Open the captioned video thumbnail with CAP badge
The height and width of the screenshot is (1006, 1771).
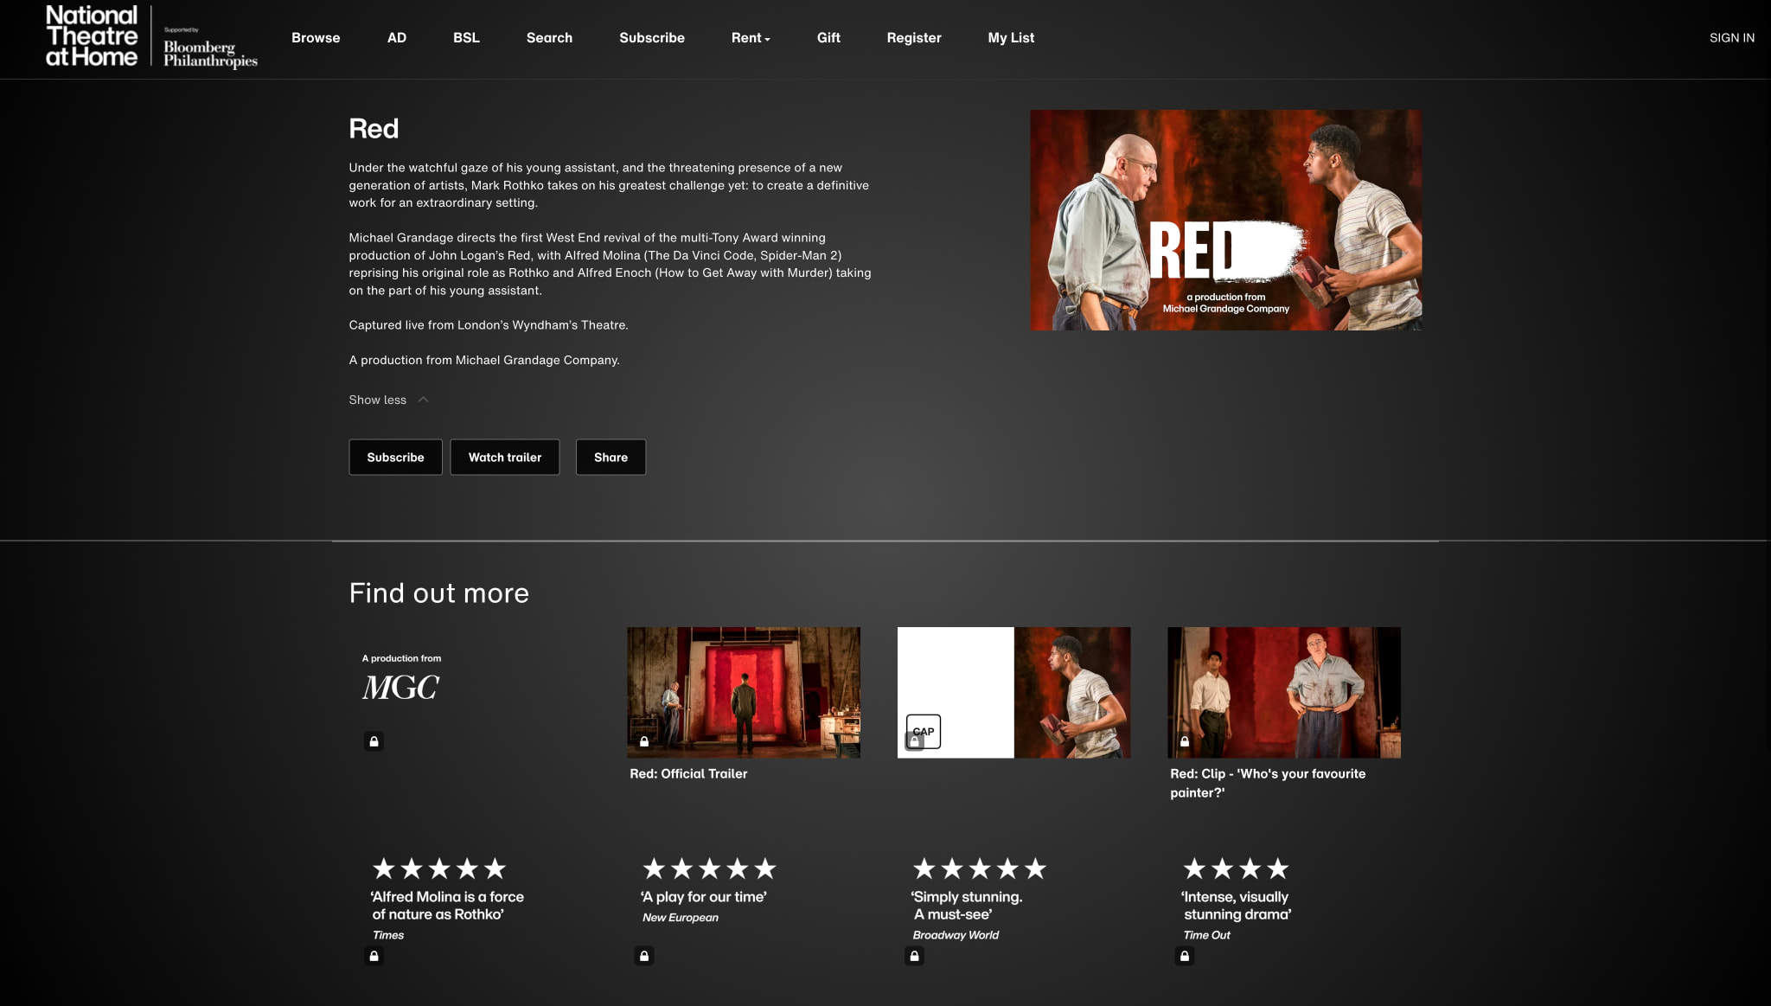click(1013, 693)
